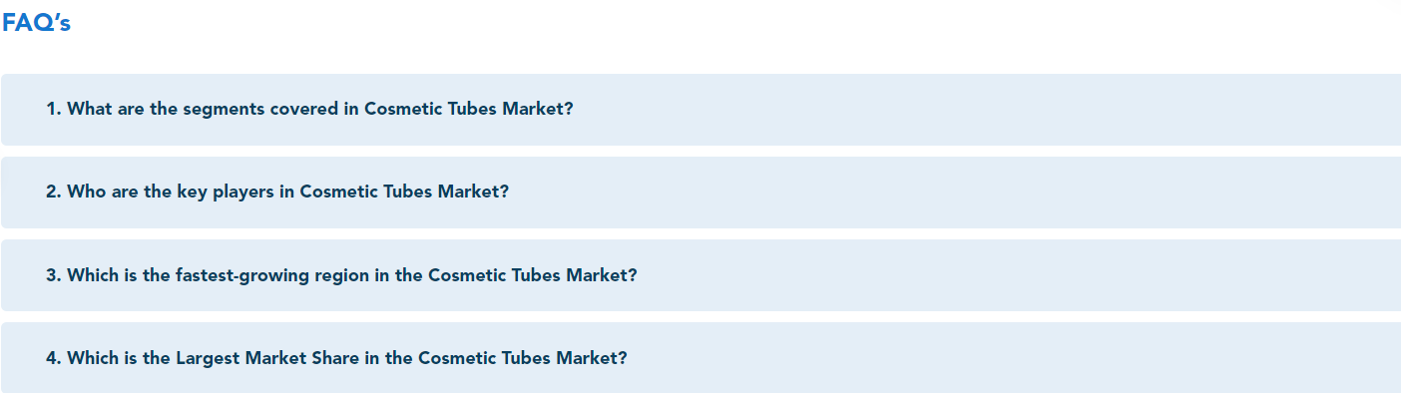Expand FAQ about segments covered in market

point(700,109)
